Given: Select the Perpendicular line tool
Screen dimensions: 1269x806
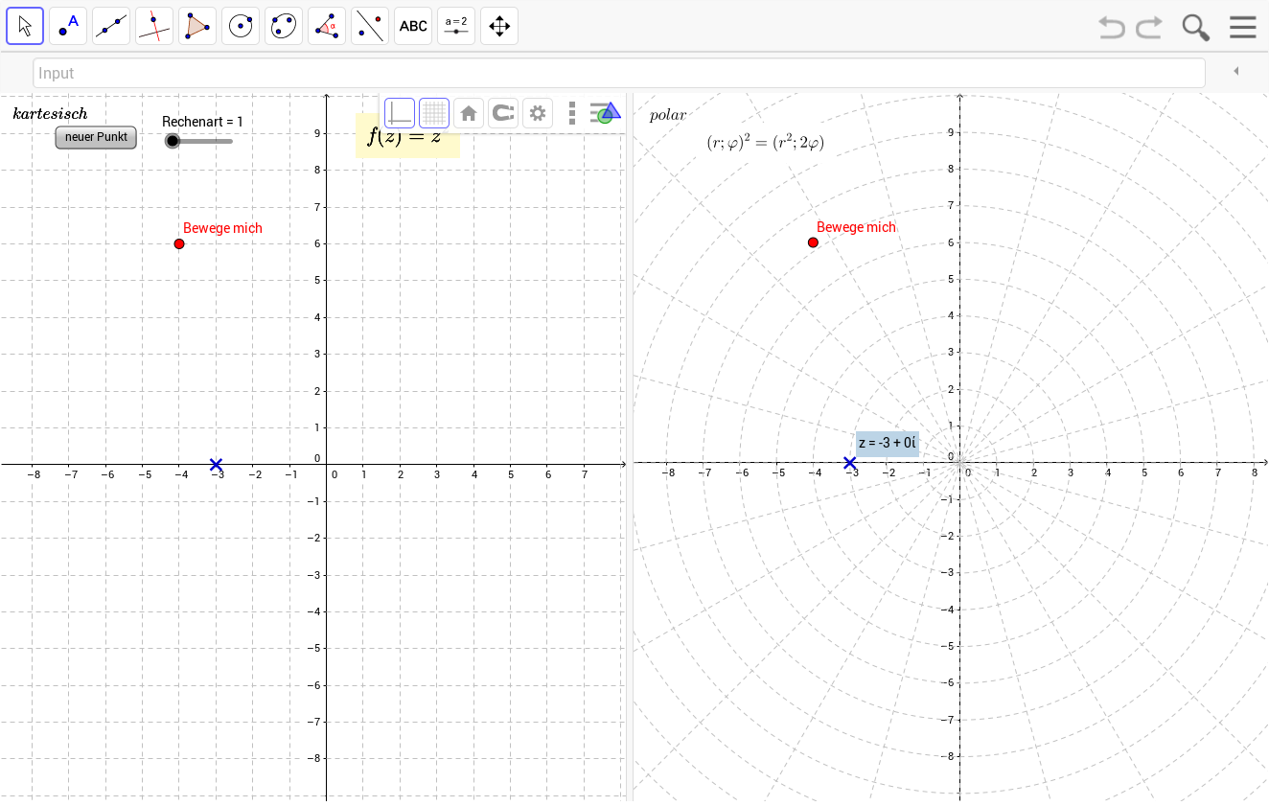Looking at the screenshot, I should (x=154, y=26).
